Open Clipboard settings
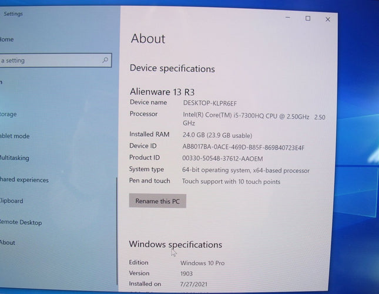379x294 pixels. 11,201
